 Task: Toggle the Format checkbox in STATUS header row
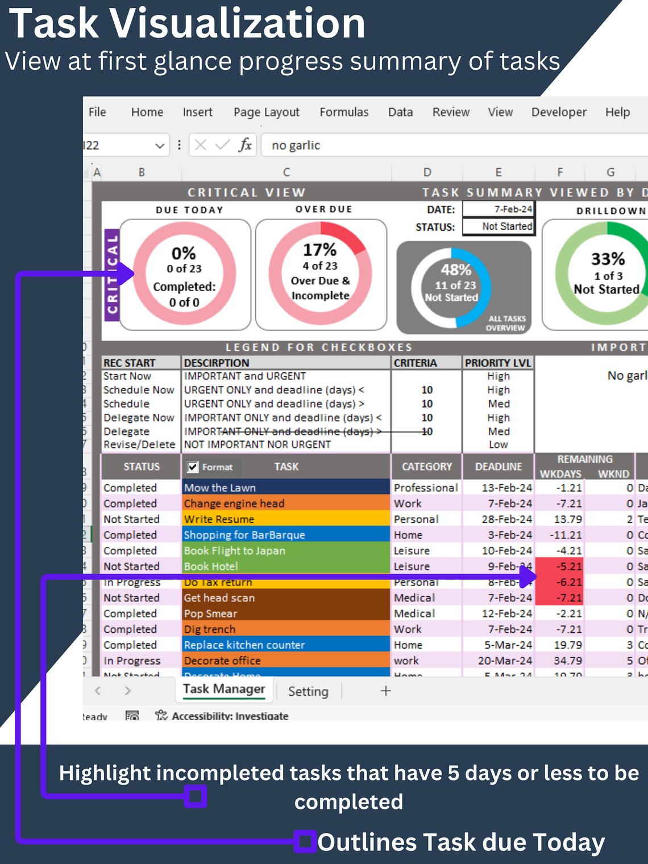point(193,467)
